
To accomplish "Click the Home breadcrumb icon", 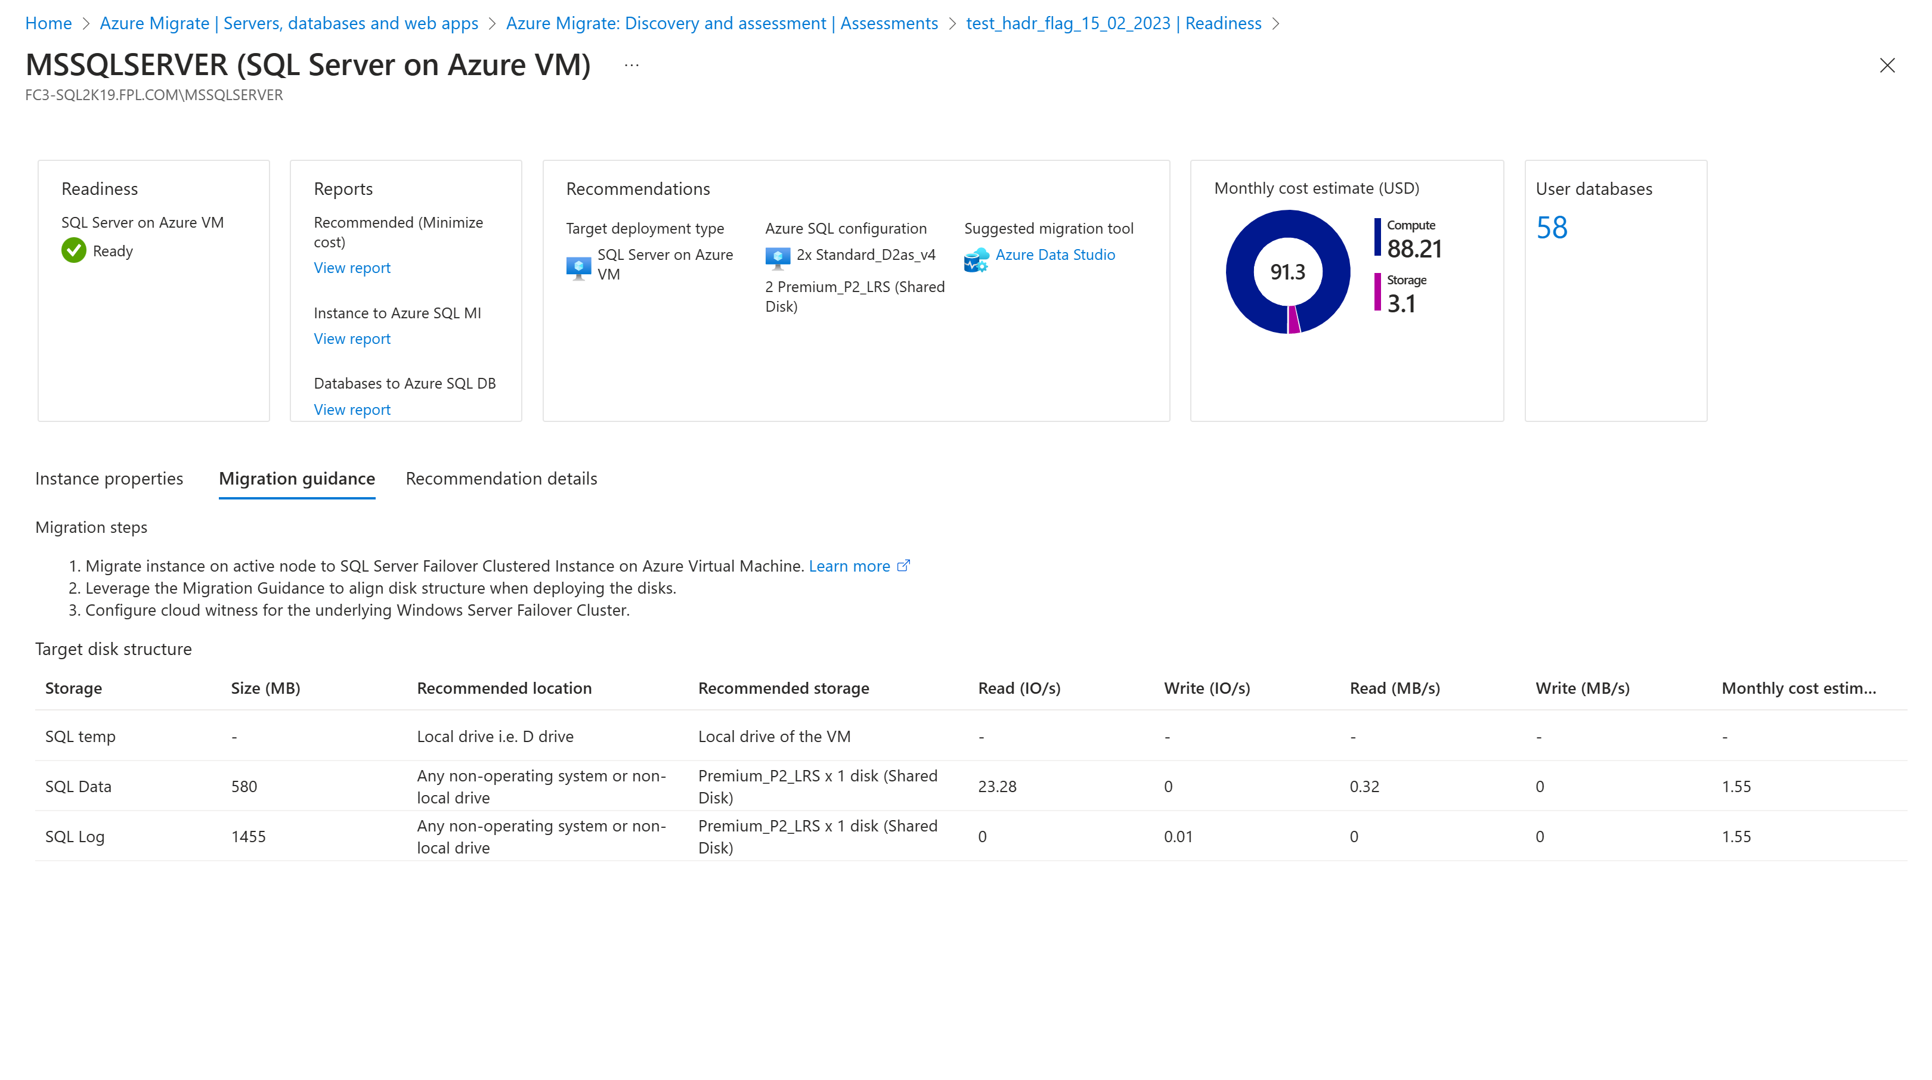I will 48,23.
